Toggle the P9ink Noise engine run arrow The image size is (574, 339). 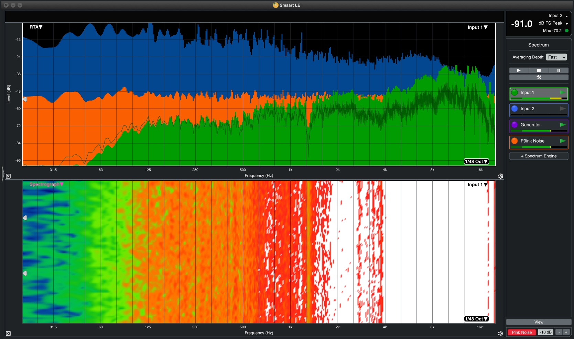[563, 141]
